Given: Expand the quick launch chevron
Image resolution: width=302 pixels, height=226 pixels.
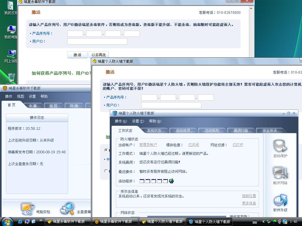Looking at the screenshot, I should pyautogui.click(x=41, y=220).
